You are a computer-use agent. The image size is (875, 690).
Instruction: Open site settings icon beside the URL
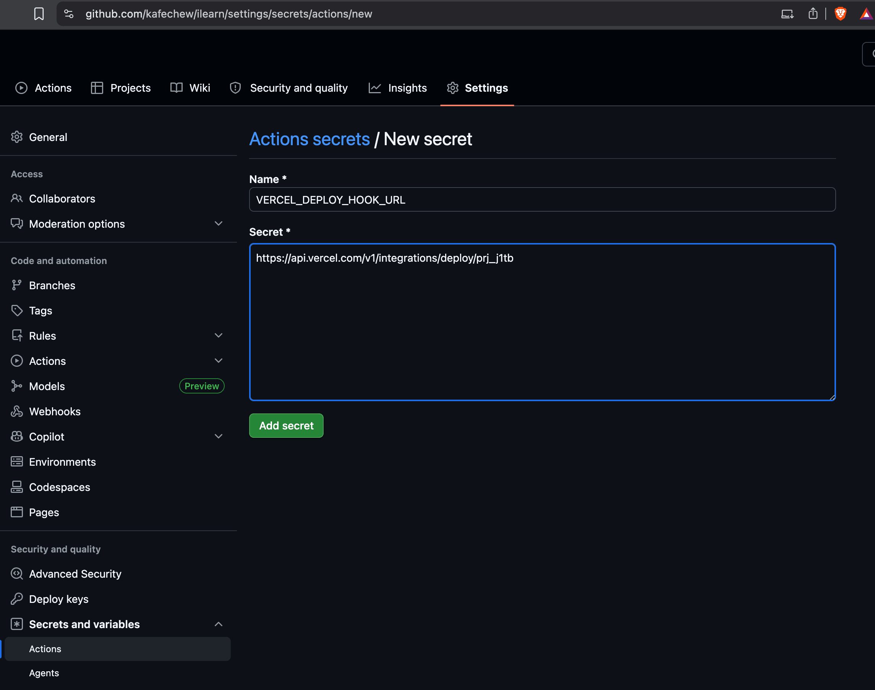pyautogui.click(x=69, y=14)
